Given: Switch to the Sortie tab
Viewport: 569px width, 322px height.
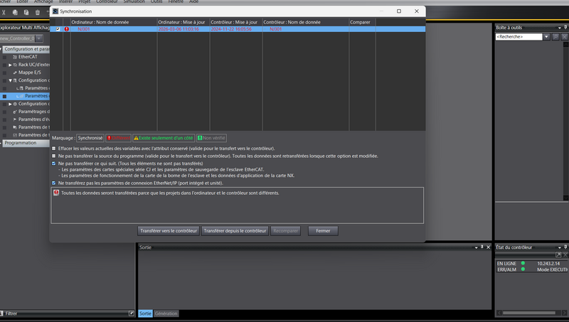Looking at the screenshot, I should (x=145, y=313).
